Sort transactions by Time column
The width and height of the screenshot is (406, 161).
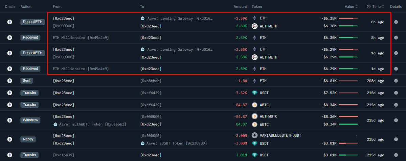(376, 6)
